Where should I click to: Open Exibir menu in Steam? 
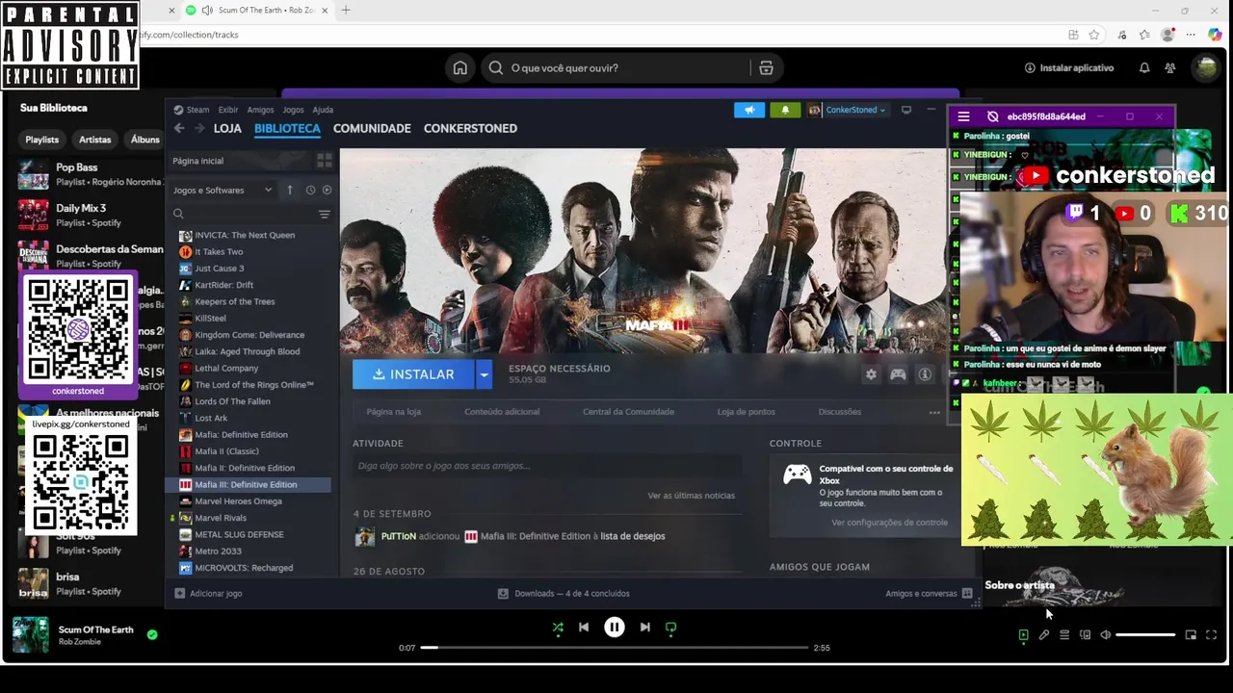[x=227, y=110]
